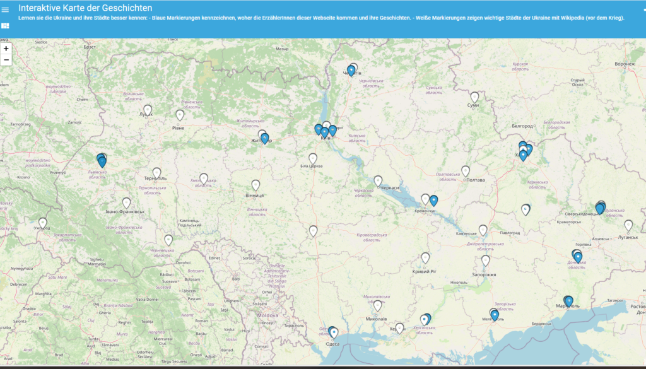The width and height of the screenshot is (646, 369).
Task: Click the white marker at Тернопіль
Action: [156, 172]
